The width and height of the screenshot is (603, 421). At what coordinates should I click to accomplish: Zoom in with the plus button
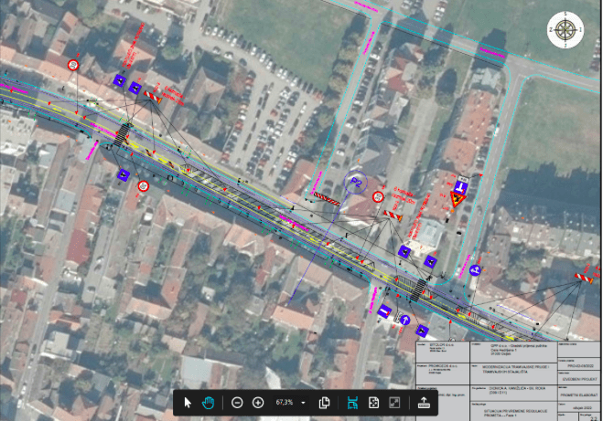(x=258, y=402)
